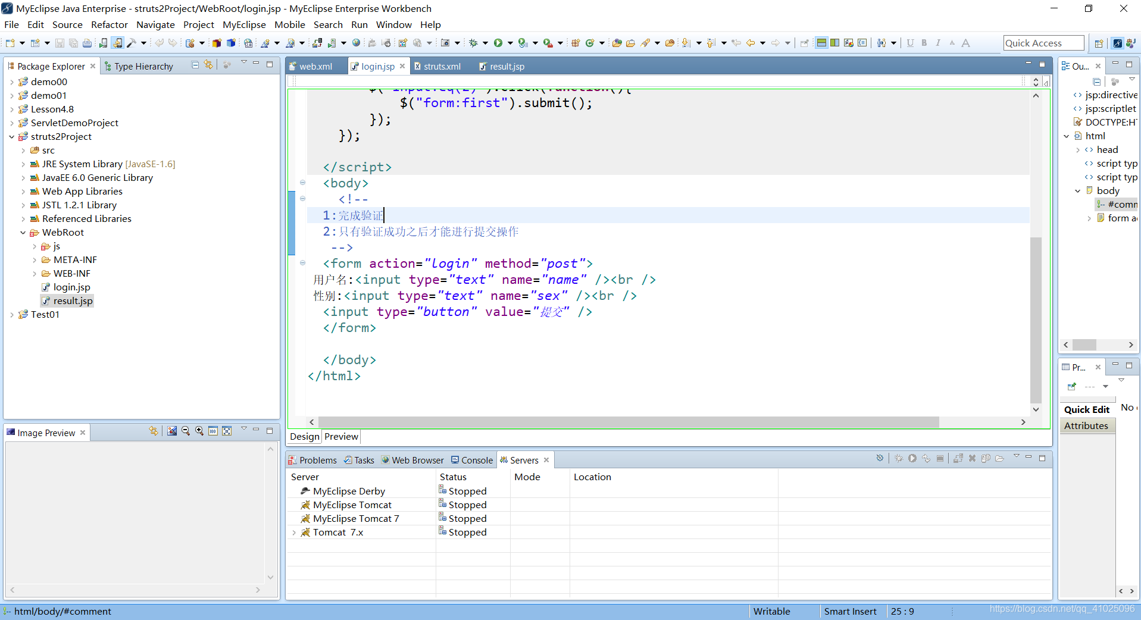Expand the head node in Outline
The height and width of the screenshot is (620, 1141).
click(1078, 149)
